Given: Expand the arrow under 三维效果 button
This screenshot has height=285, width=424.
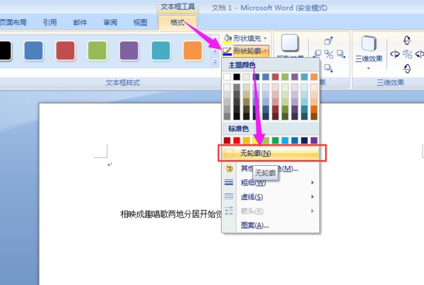Looking at the screenshot, I should point(369,68).
